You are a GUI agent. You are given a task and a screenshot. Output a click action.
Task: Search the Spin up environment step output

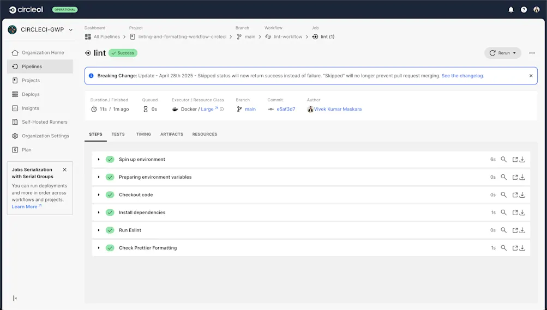coord(503,159)
